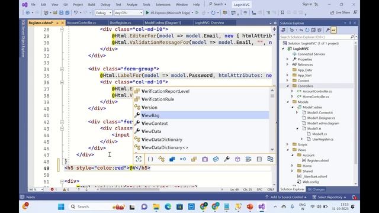
Task: Click the Undo arrow icon in toolbar
Action: [x=76, y=12]
